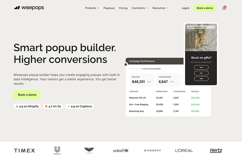Click the Revenue $48,291 card

point(142,80)
